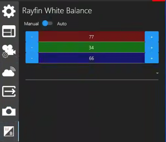
Task: Click the green channel bar showing 34
Action: (x=91, y=47)
